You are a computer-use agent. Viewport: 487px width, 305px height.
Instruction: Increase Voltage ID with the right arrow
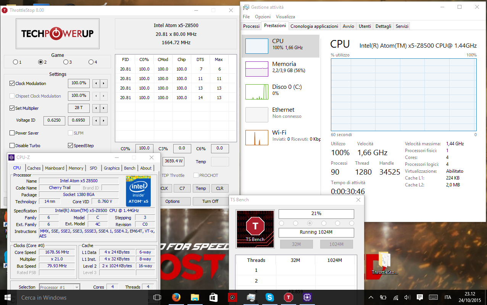104,121
